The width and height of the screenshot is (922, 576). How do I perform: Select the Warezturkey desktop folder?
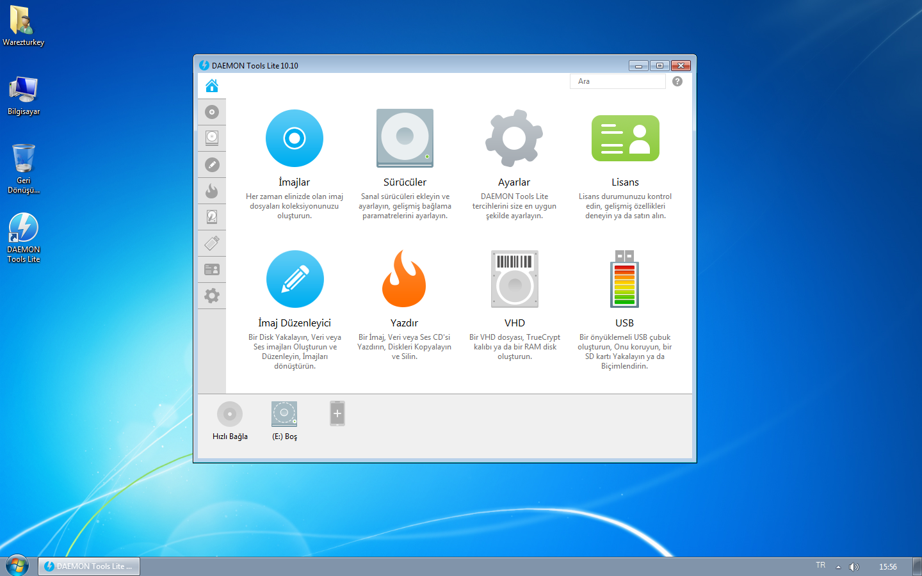pos(23,26)
